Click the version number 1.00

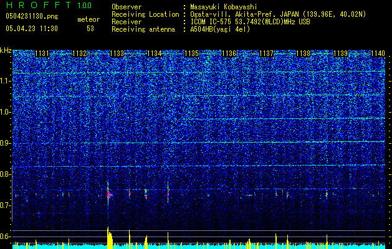point(84,5)
